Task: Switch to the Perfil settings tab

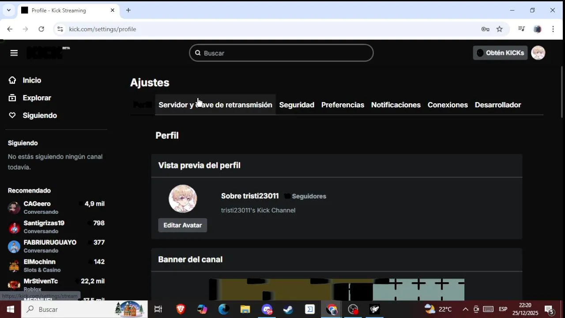Action: [x=143, y=105]
